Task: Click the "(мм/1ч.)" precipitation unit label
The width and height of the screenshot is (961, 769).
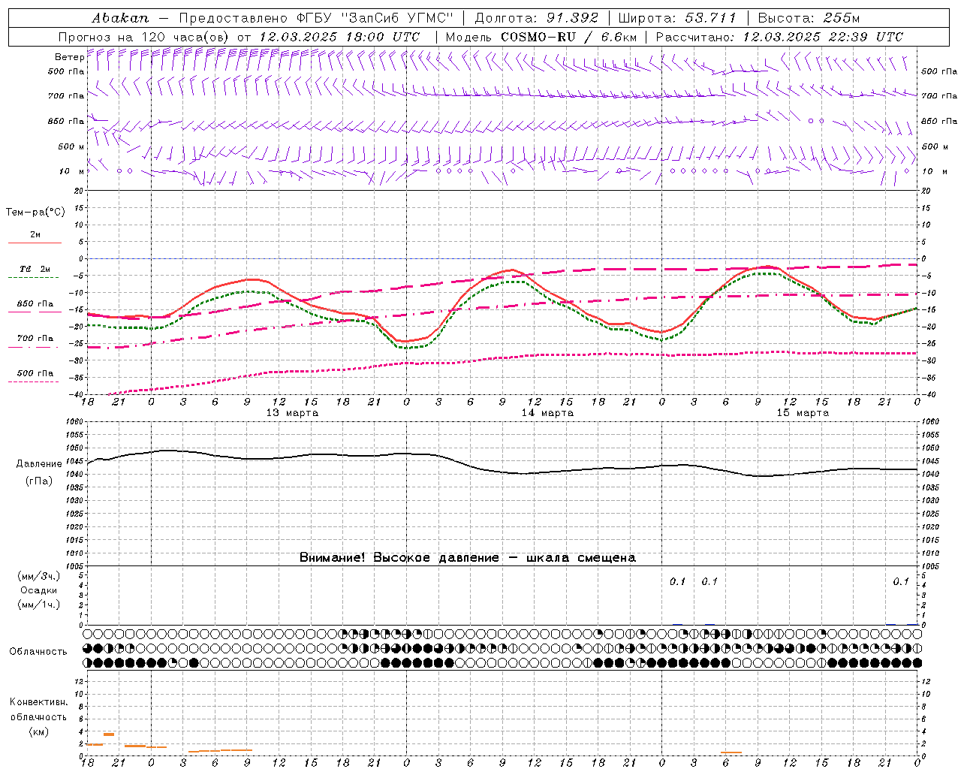Action: click(x=39, y=605)
